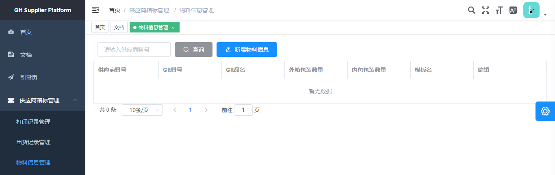Enter fullscreen using the expand icon

point(485,10)
